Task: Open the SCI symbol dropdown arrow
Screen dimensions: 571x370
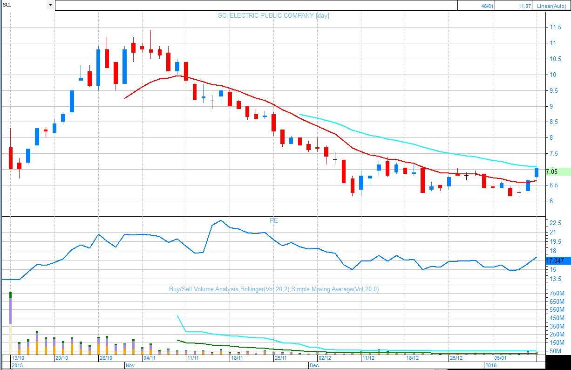Action: click(50, 5)
